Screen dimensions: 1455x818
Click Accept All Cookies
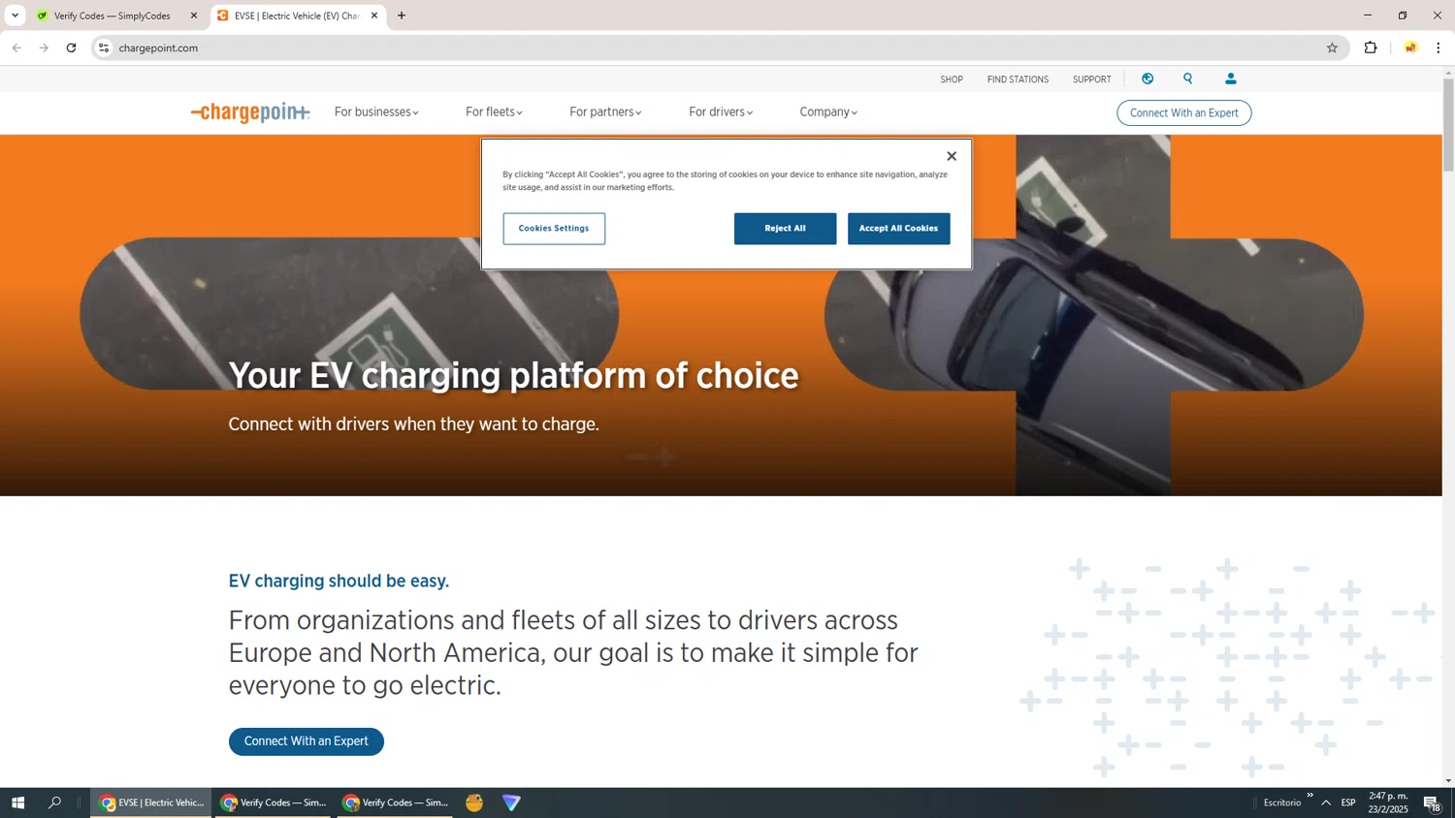(x=899, y=229)
